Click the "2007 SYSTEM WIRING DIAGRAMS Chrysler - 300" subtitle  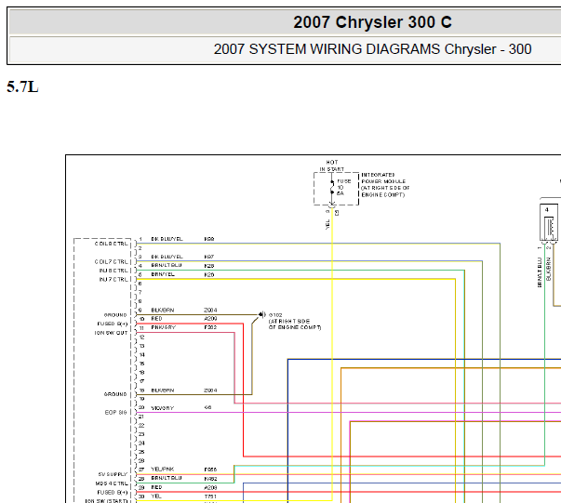(x=372, y=49)
